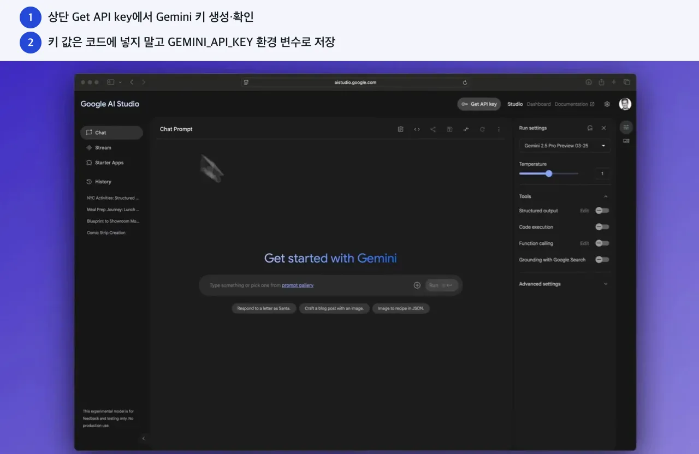Viewport: 699px width, 454px height.
Task: Switch to the Studio tab
Action: (x=515, y=104)
